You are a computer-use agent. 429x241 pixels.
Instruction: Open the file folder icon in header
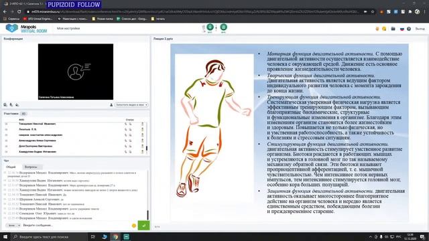[x=393, y=29]
